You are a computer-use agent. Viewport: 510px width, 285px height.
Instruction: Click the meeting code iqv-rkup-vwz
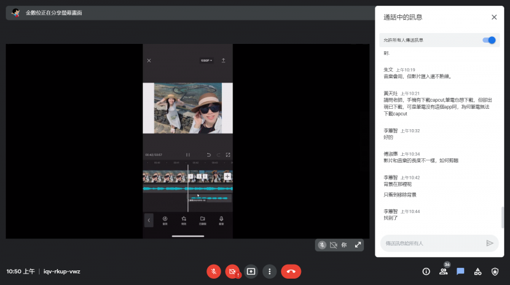pos(62,272)
